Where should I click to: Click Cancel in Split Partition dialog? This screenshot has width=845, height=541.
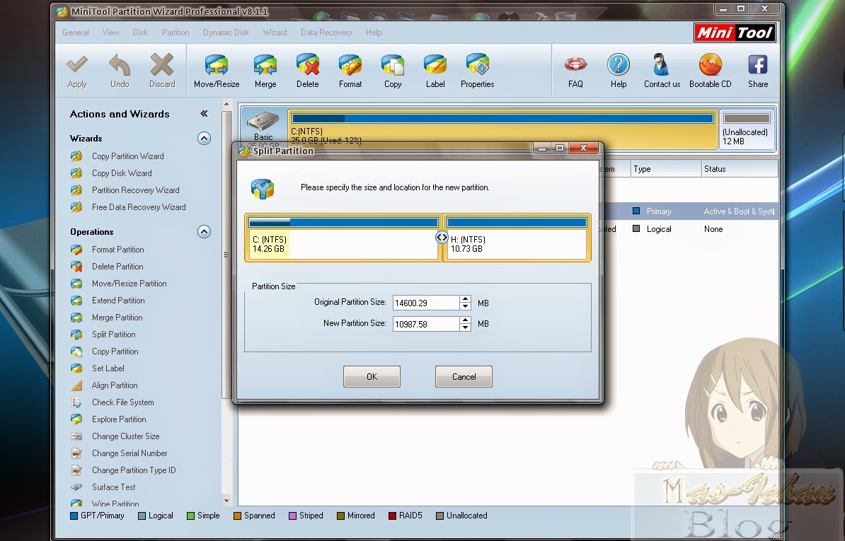coord(464,376)
